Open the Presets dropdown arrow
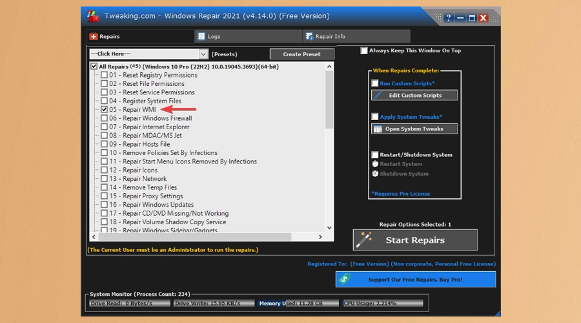Image resolution: width=581 pixels, height=323 pixels. pos(203,54)
